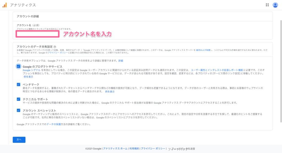Toggle the アカウント スペシャリスト checkbox
This screenshot has height=153, width=282.
coord(18,110)
